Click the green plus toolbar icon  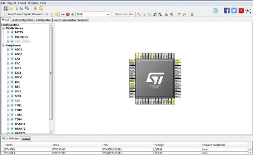tap(73, 14)
